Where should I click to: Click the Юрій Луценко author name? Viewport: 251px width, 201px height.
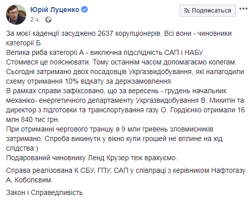55,10
